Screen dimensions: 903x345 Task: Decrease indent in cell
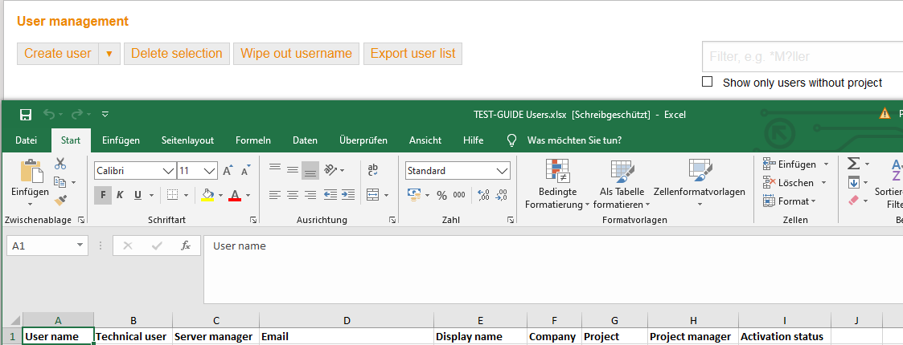click(x=330, y=195)
